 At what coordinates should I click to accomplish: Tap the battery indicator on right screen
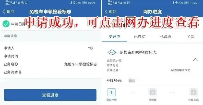point(186,3)
